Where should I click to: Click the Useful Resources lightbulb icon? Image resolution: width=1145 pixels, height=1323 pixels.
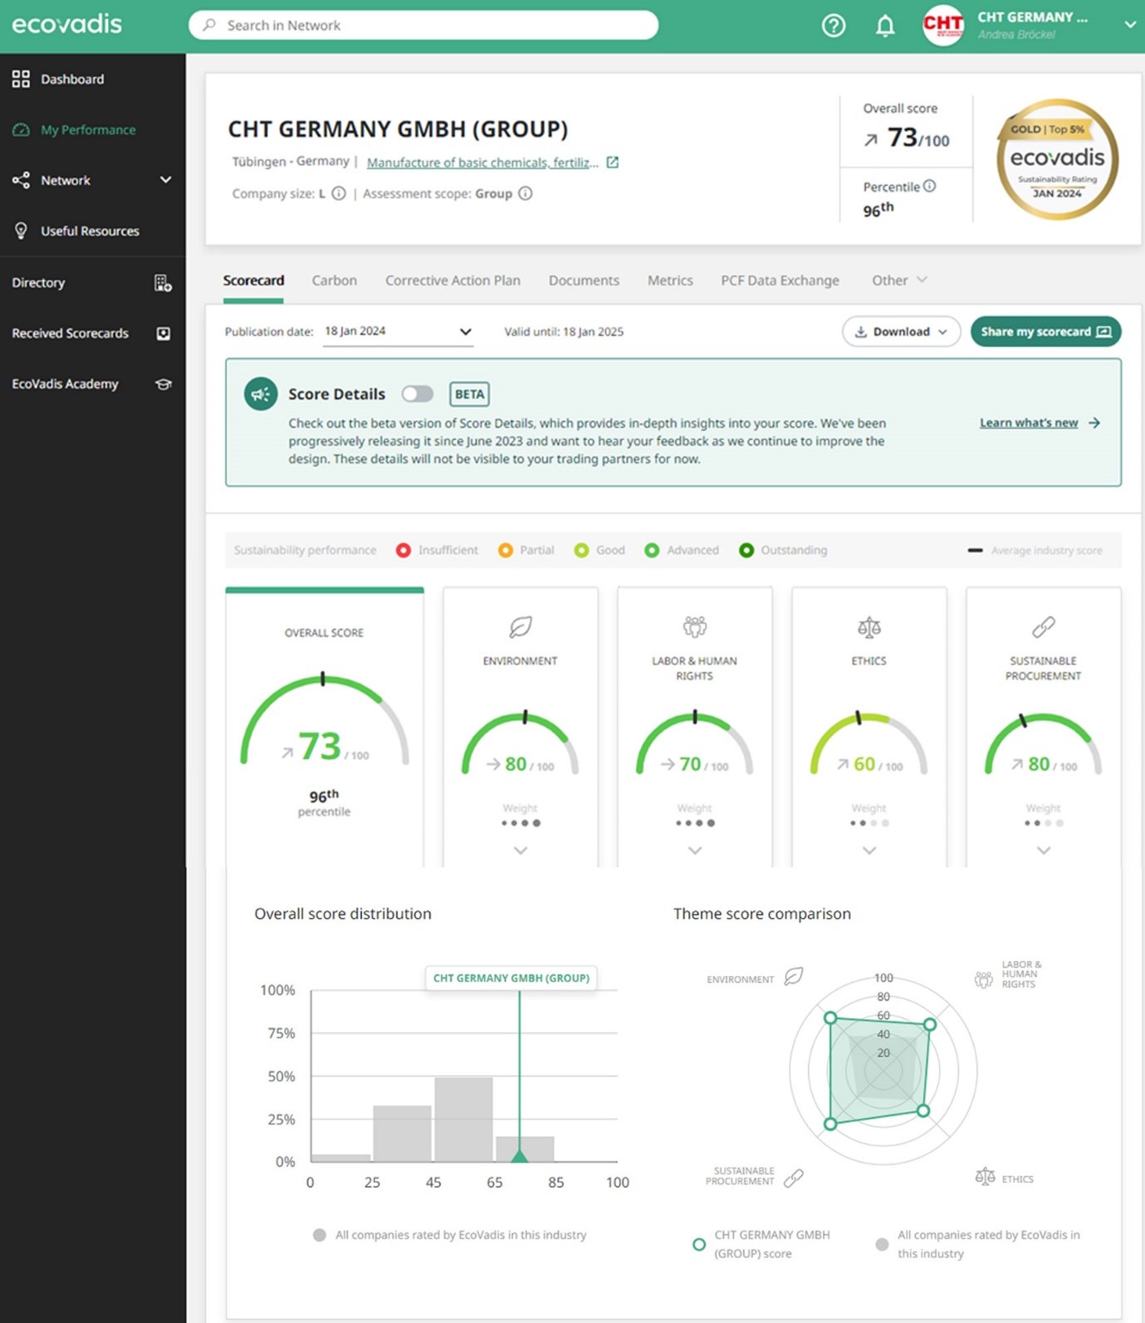[x=21, y=231]
